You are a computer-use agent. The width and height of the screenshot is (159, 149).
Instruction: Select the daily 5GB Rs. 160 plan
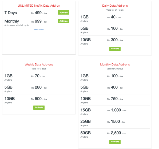[x=115, y=30]
